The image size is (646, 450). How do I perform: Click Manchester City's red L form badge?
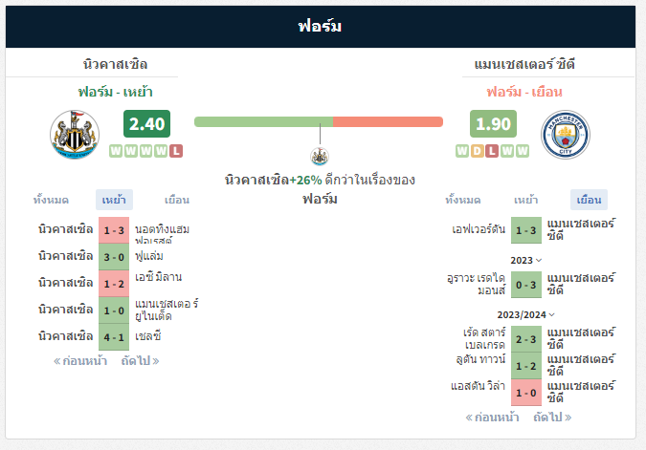[492, 151]
